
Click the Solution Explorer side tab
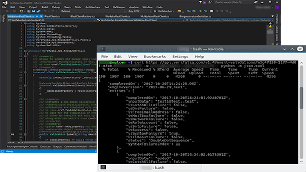(277, 34)
